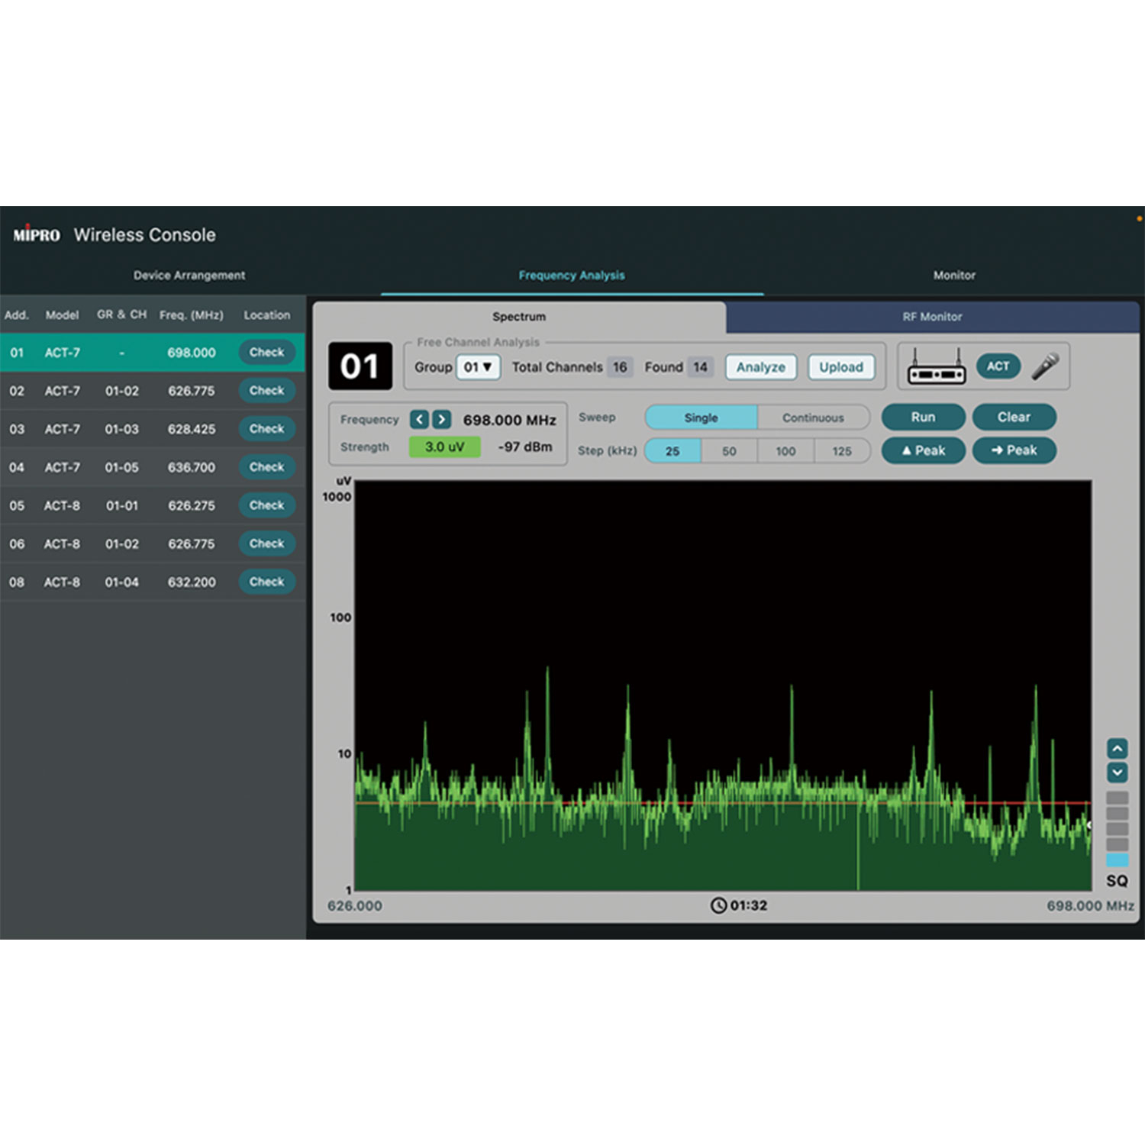Click the highlighted SQ level bar
The height and width of the screenshot is (1145, 1145).
[1117, 860]
